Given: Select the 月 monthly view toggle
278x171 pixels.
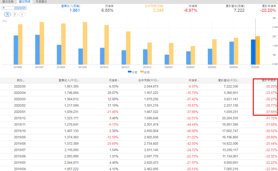Looking at the screenshot, I should (7, 15).
